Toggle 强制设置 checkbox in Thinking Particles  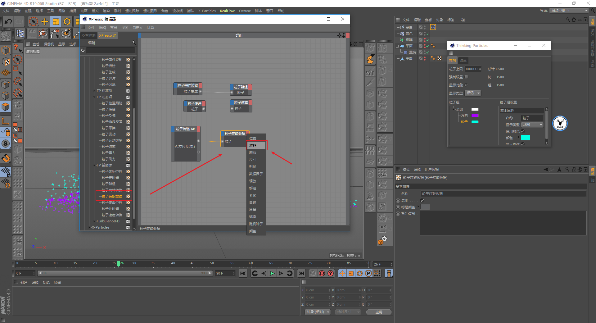pyautogui.click(x=466, y=77)
